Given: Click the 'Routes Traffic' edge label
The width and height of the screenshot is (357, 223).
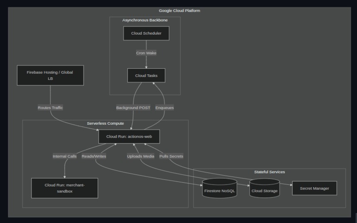Looking at the screenshot, I should (50, 108).
